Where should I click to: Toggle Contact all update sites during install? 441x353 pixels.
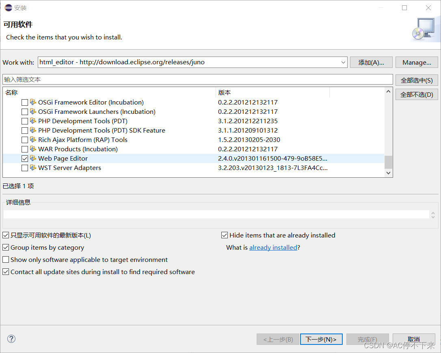coord(6,272)
